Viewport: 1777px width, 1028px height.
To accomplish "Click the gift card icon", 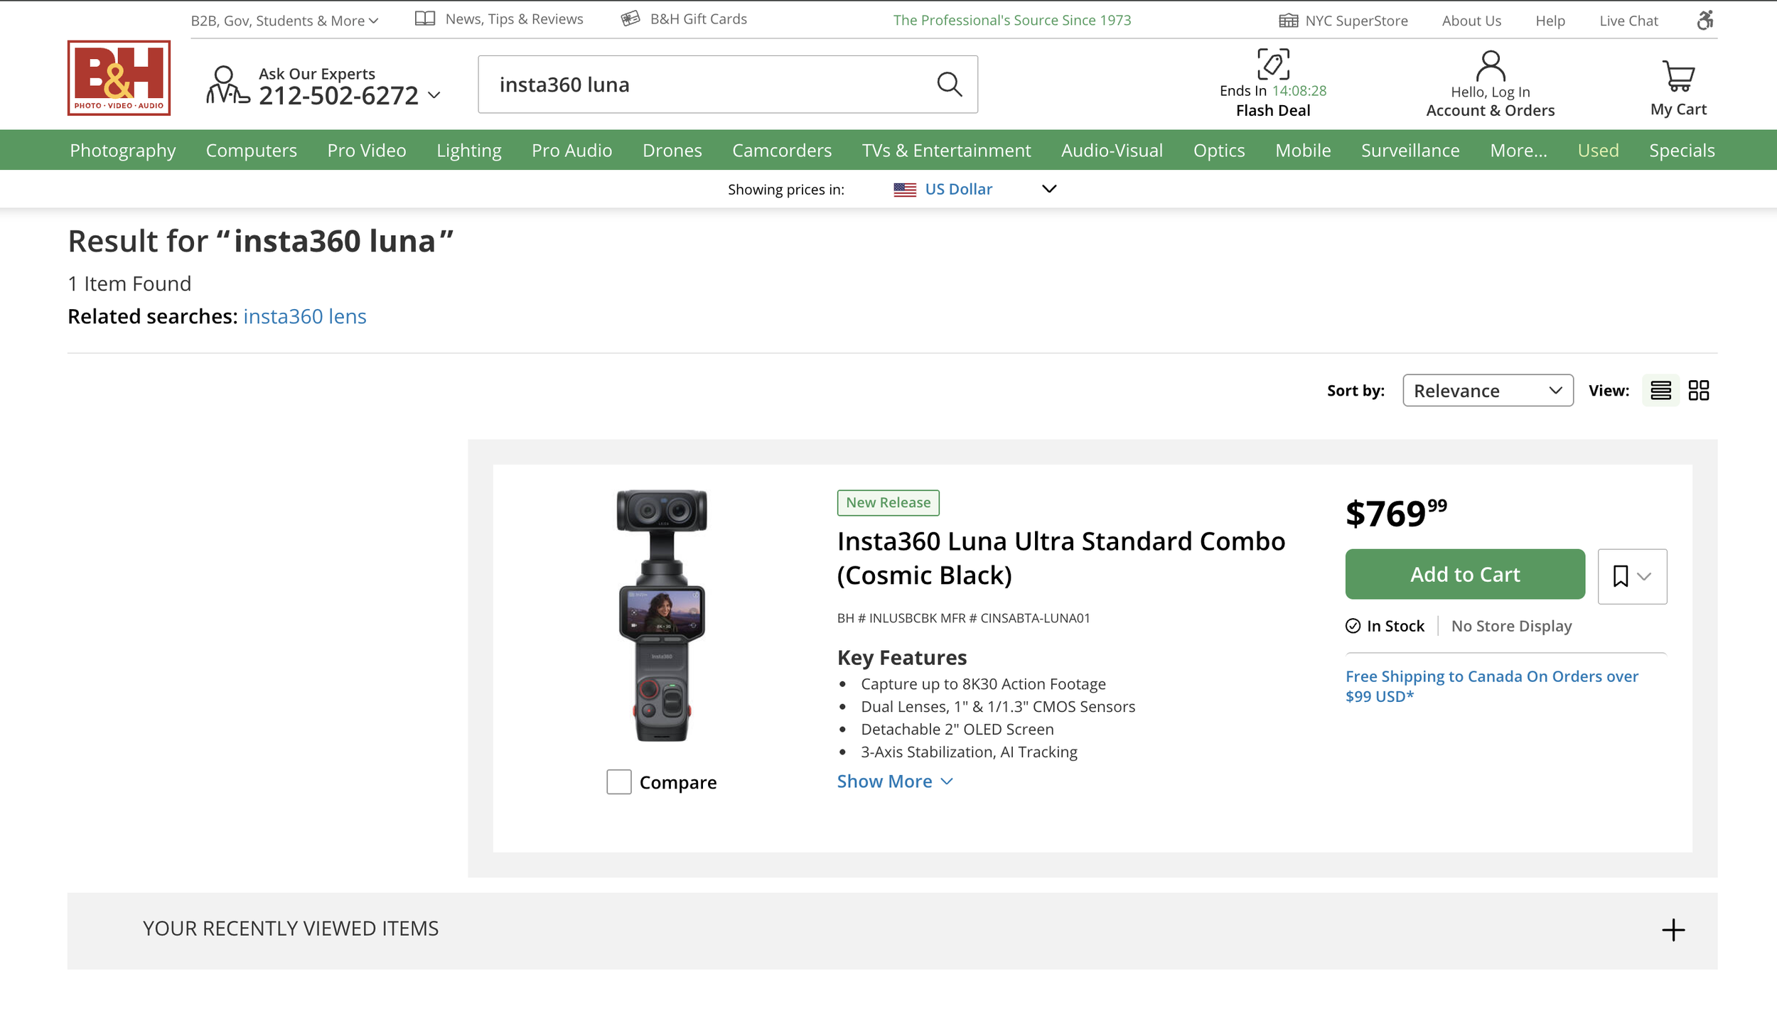I will coord(630,19).
